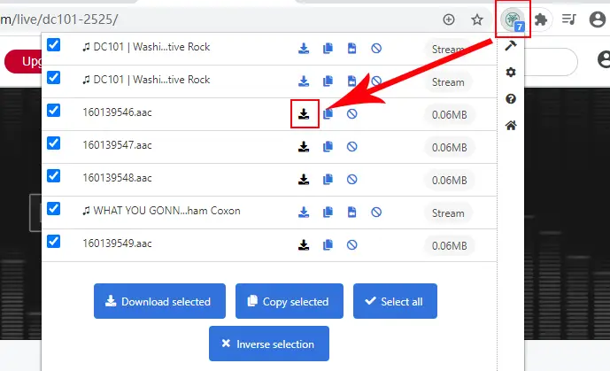Click the page zoom plus icon in address bar
Viewport: 610px width, 371px height.
coord(449,19)
